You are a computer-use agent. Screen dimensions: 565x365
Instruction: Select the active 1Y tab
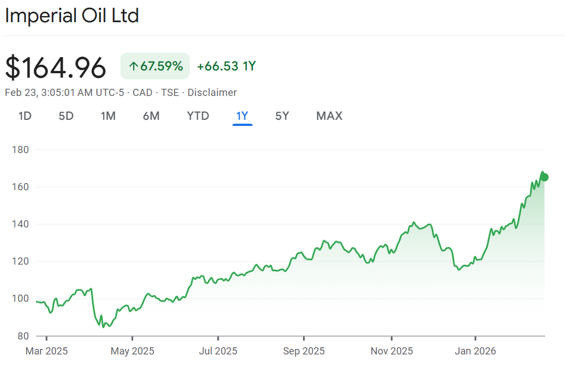pyautogui.click(x=243, y=116)
